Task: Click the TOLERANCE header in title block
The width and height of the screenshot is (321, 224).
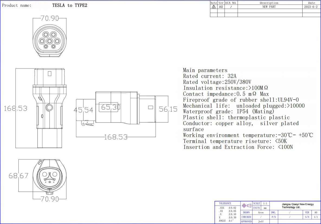Action: pos(225,203)
